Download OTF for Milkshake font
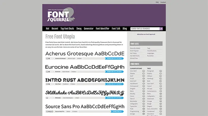 [114, 98]
